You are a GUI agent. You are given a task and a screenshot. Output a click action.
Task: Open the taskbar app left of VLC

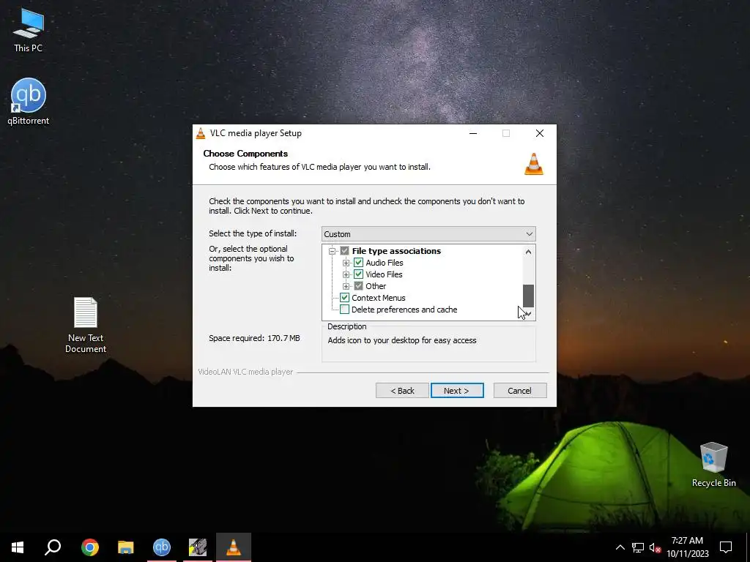[198, 547]
